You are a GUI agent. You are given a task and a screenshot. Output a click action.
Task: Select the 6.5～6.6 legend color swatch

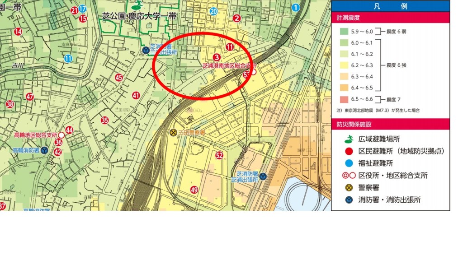coord(345,99)
